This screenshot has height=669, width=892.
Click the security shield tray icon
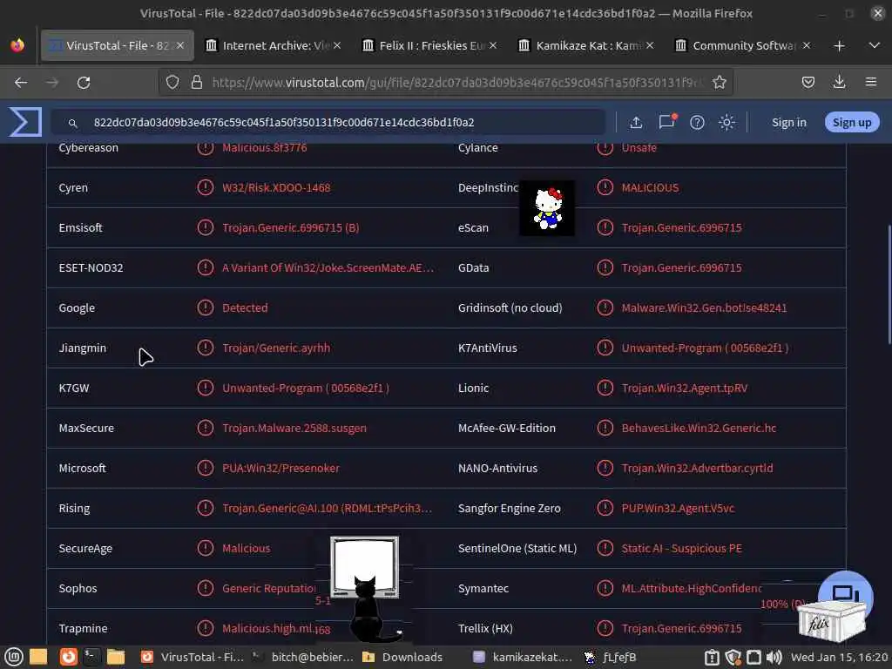(733, 658)
